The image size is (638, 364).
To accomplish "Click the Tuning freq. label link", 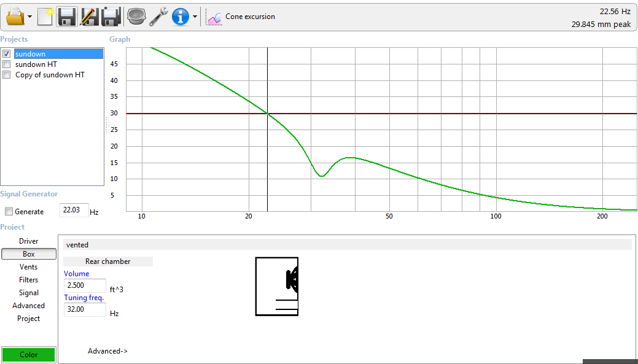I will coord(84,298).
